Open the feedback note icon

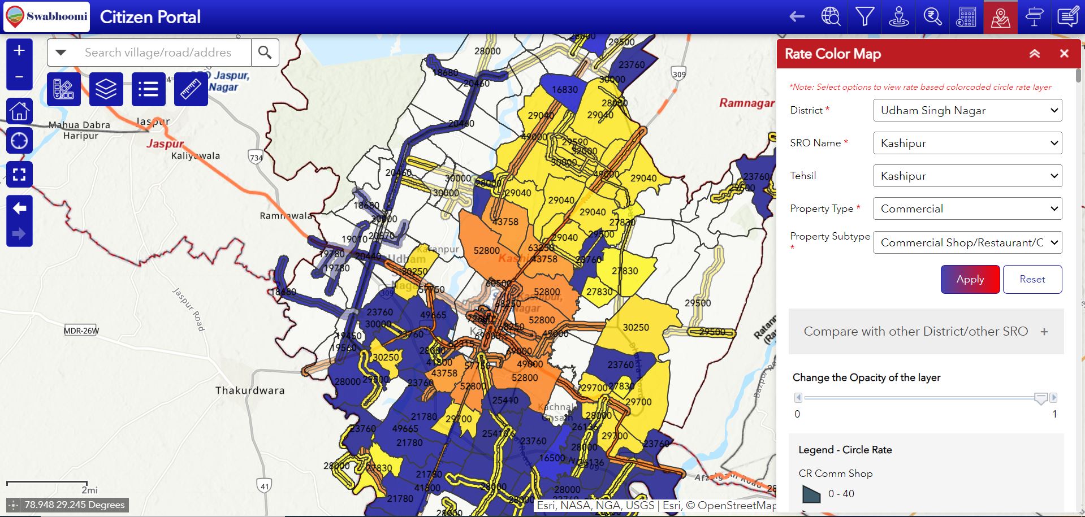(1068, 17)
